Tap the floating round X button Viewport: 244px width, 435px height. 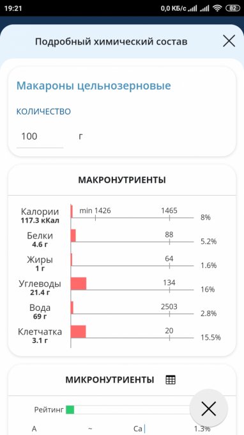[x=208, y=409]
